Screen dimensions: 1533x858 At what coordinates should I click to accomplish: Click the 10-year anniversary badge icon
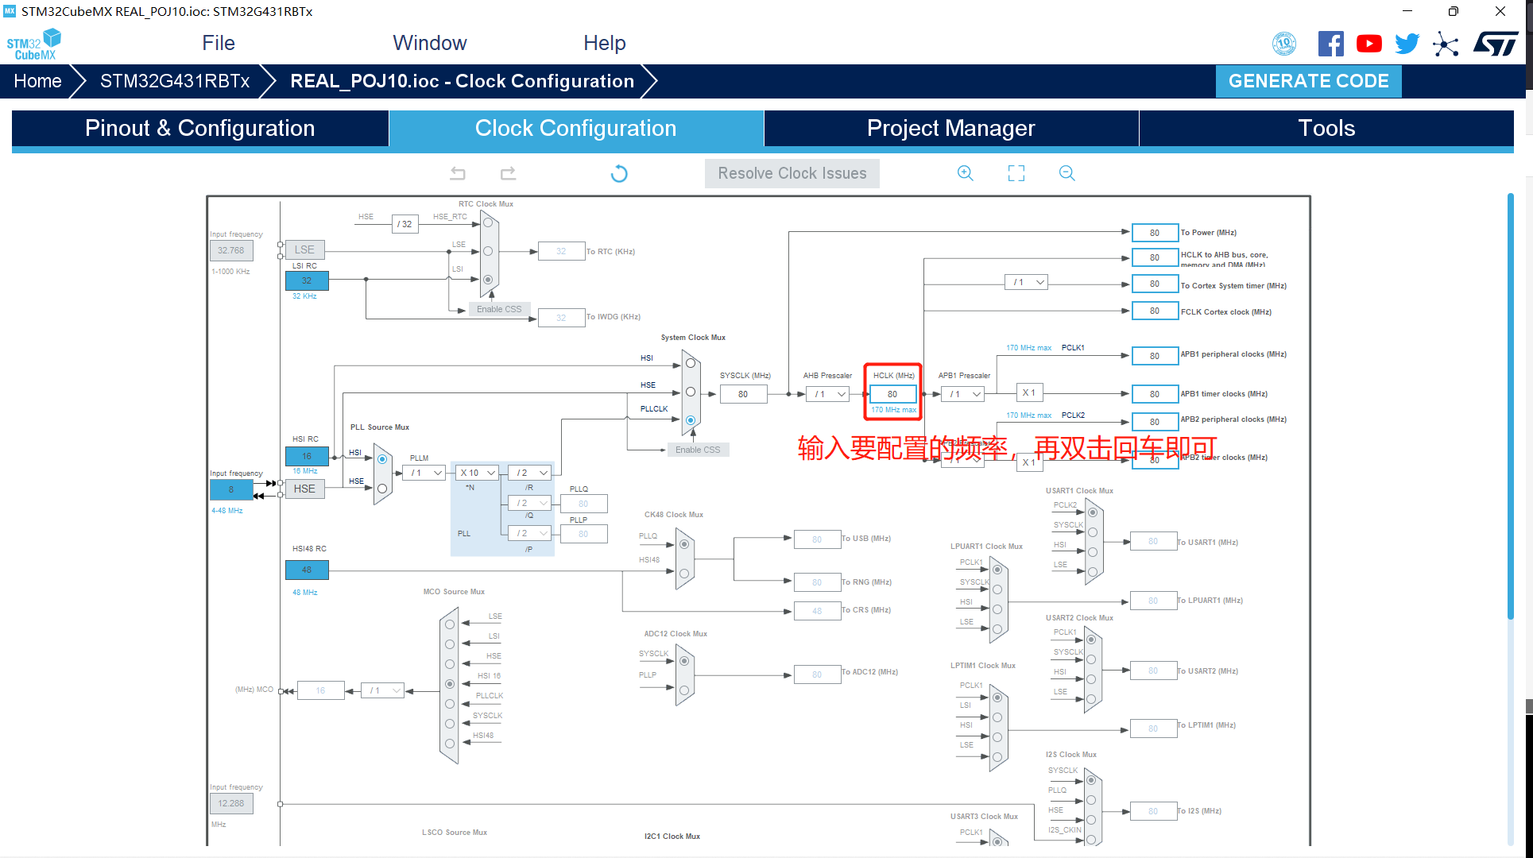tap(1284, 44)
